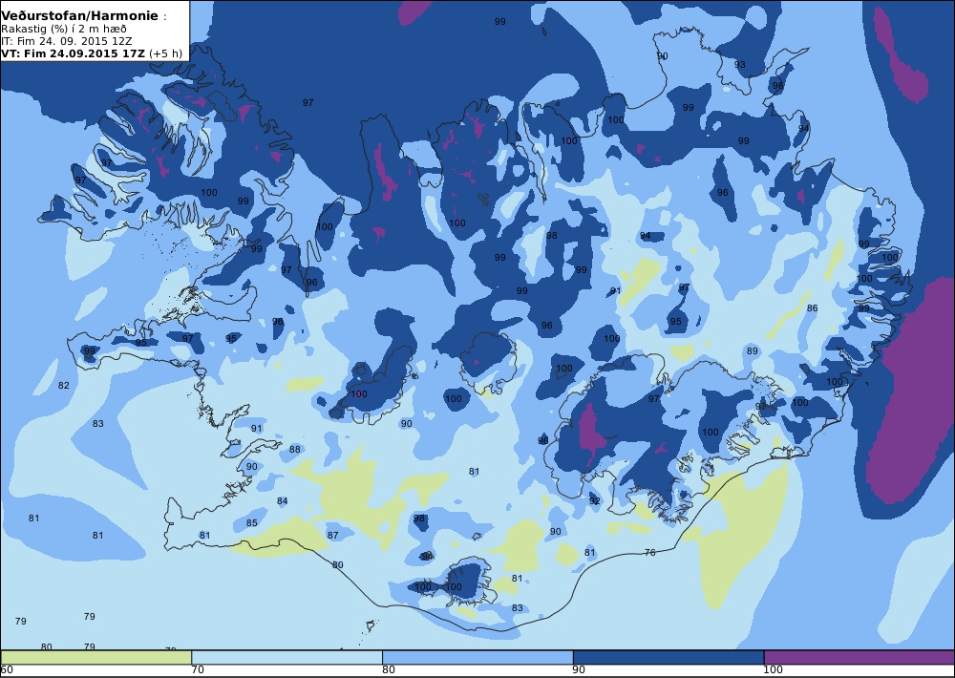Click the humidity value "92" on the map
The width and height of the screenshot is (955, 678).
pyautogui.click(x=594, y=501)
